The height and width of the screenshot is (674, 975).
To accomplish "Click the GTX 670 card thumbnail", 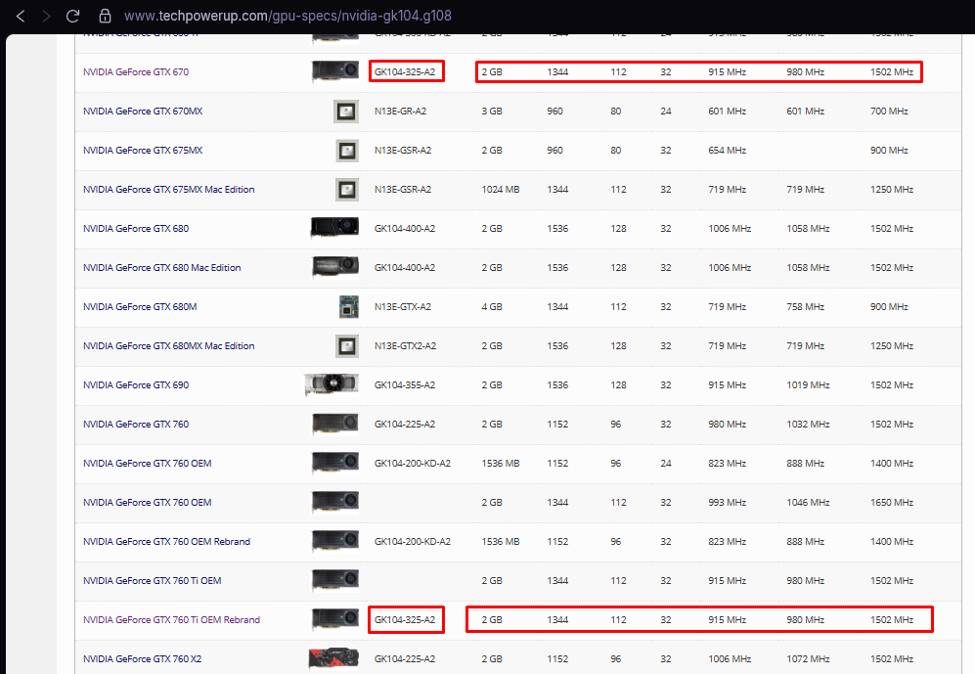I will pos(335,71).
